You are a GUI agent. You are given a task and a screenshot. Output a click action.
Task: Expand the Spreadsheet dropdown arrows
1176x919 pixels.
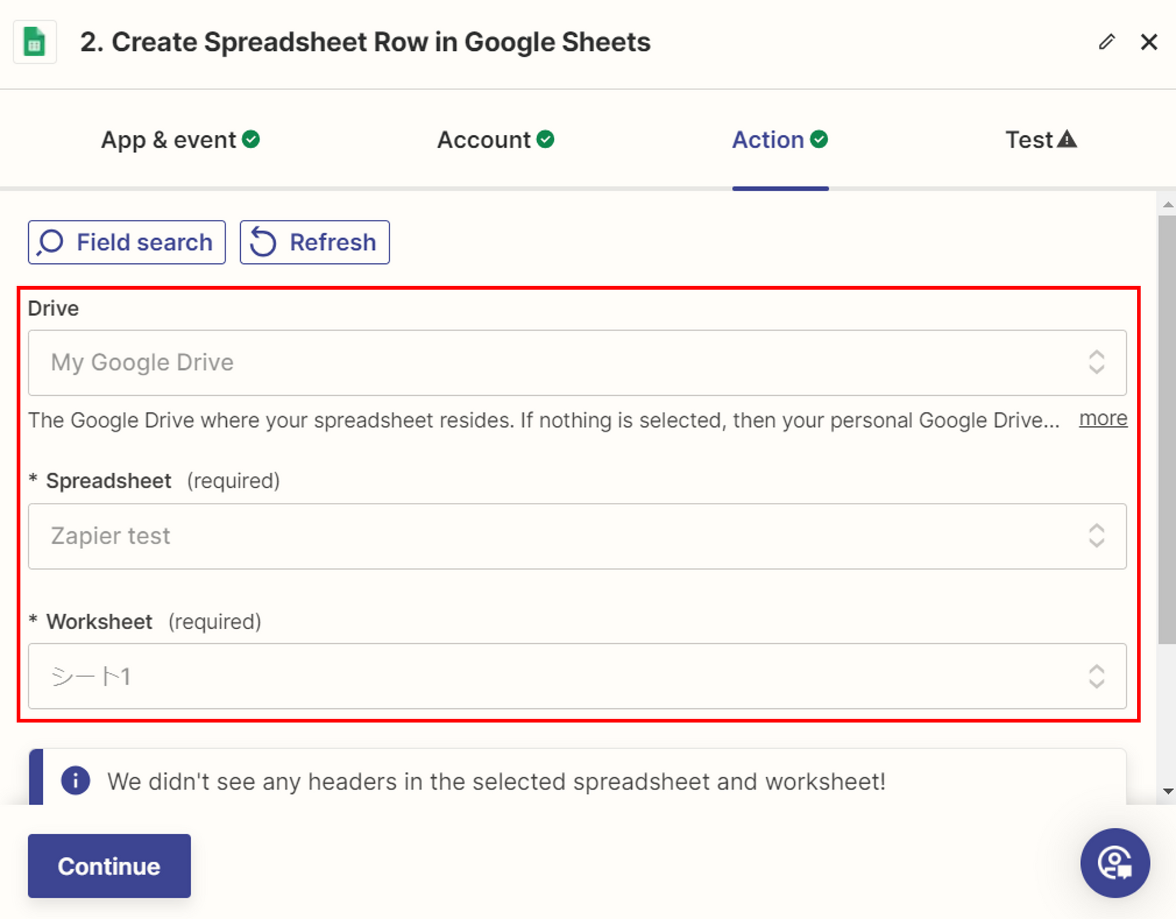coord(1096,536)
